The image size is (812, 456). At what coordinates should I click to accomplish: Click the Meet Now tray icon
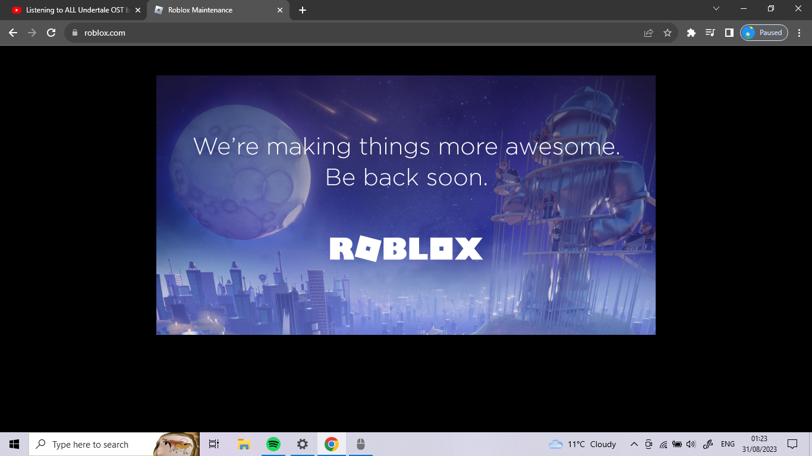(649, 444)
